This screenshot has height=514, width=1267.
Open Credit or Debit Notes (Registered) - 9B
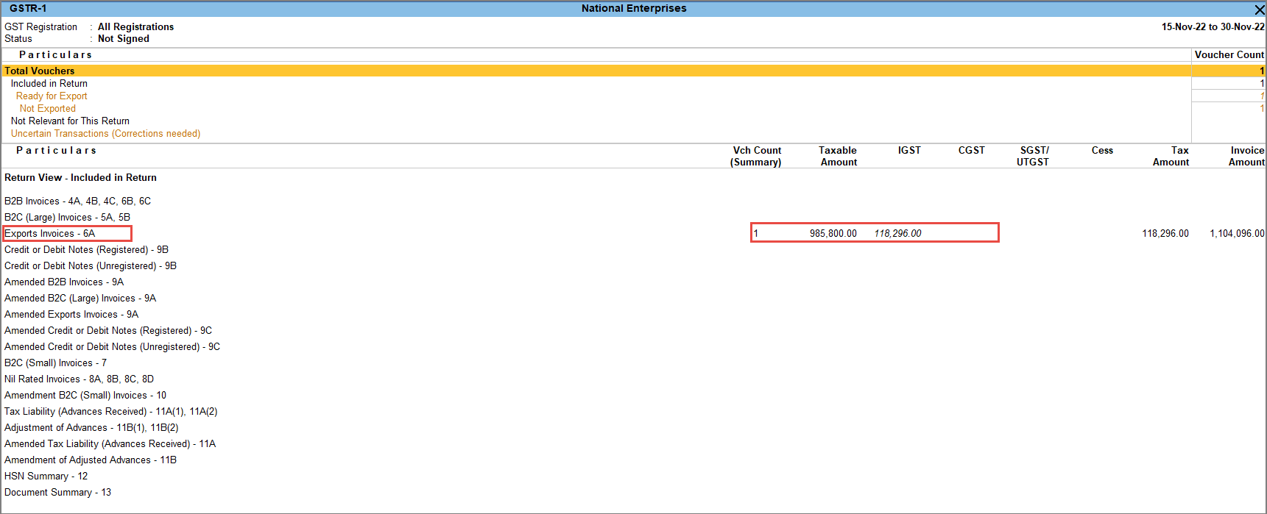tap(86, 249)
